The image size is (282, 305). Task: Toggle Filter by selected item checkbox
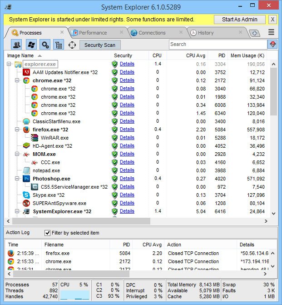click(47, 233)
